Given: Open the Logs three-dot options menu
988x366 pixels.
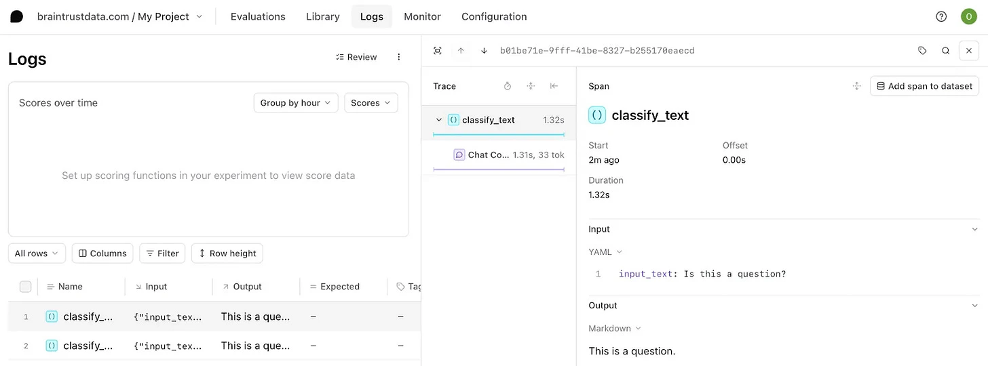Looking at the screenshot, I should (x=399, y=57).
